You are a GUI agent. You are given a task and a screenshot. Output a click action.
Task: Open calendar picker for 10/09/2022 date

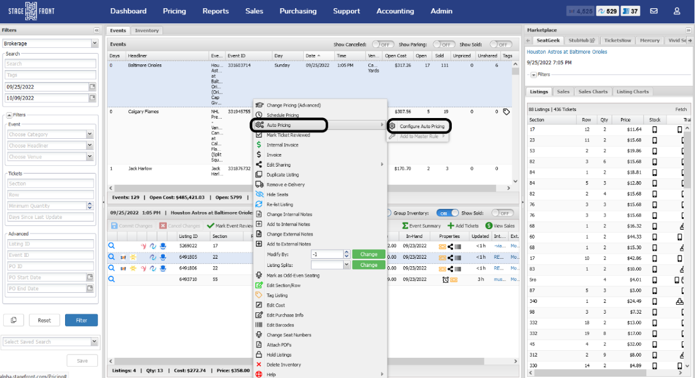point(92,98)
